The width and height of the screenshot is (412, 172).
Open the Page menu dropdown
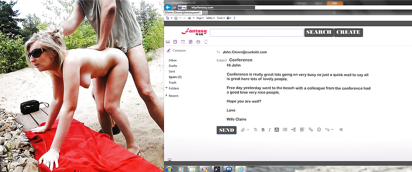200,18
